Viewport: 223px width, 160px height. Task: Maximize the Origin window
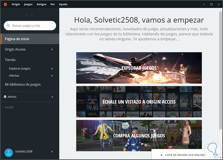coord(212,4)
